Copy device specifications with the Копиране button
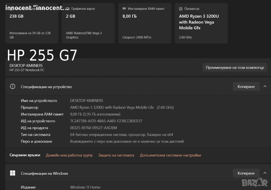 [x=246, y=86]
